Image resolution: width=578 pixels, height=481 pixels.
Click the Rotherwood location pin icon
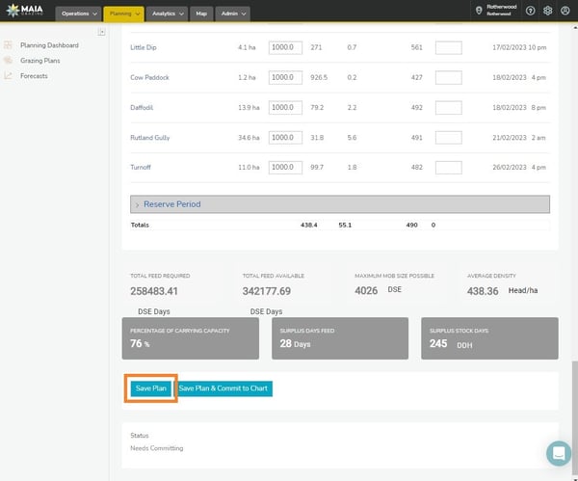coord(479,12)
